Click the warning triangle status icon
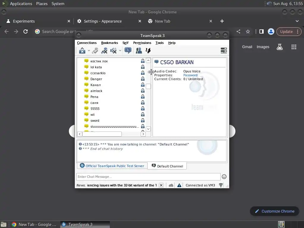 pyautogui.click(x=179, y=185)
